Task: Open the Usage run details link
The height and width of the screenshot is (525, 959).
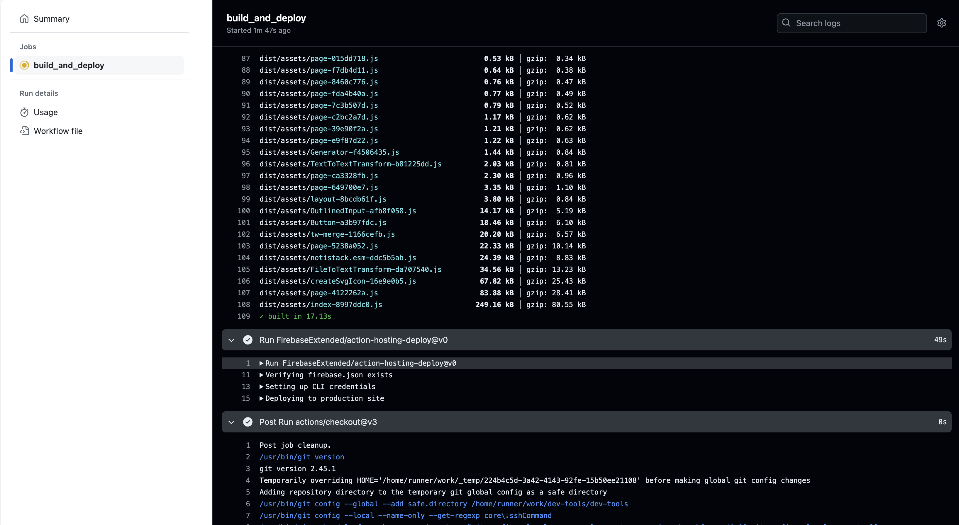Action: pos(45,112)
